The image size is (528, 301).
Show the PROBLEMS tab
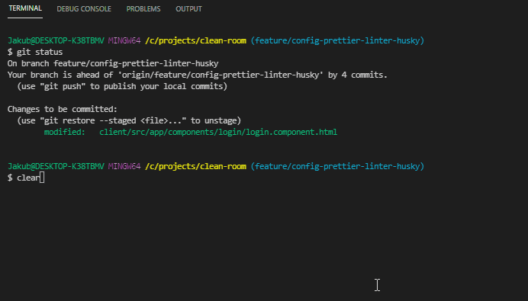point(143,9)
